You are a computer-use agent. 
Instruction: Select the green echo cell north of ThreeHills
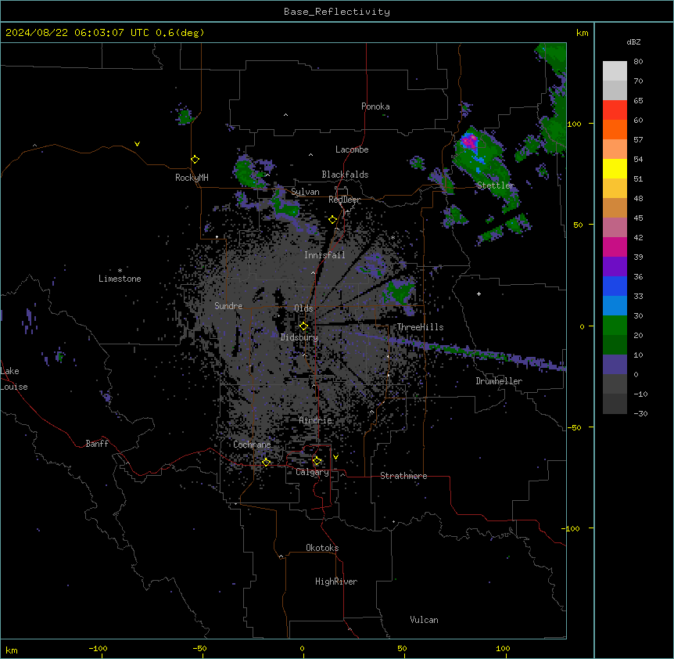400,291
